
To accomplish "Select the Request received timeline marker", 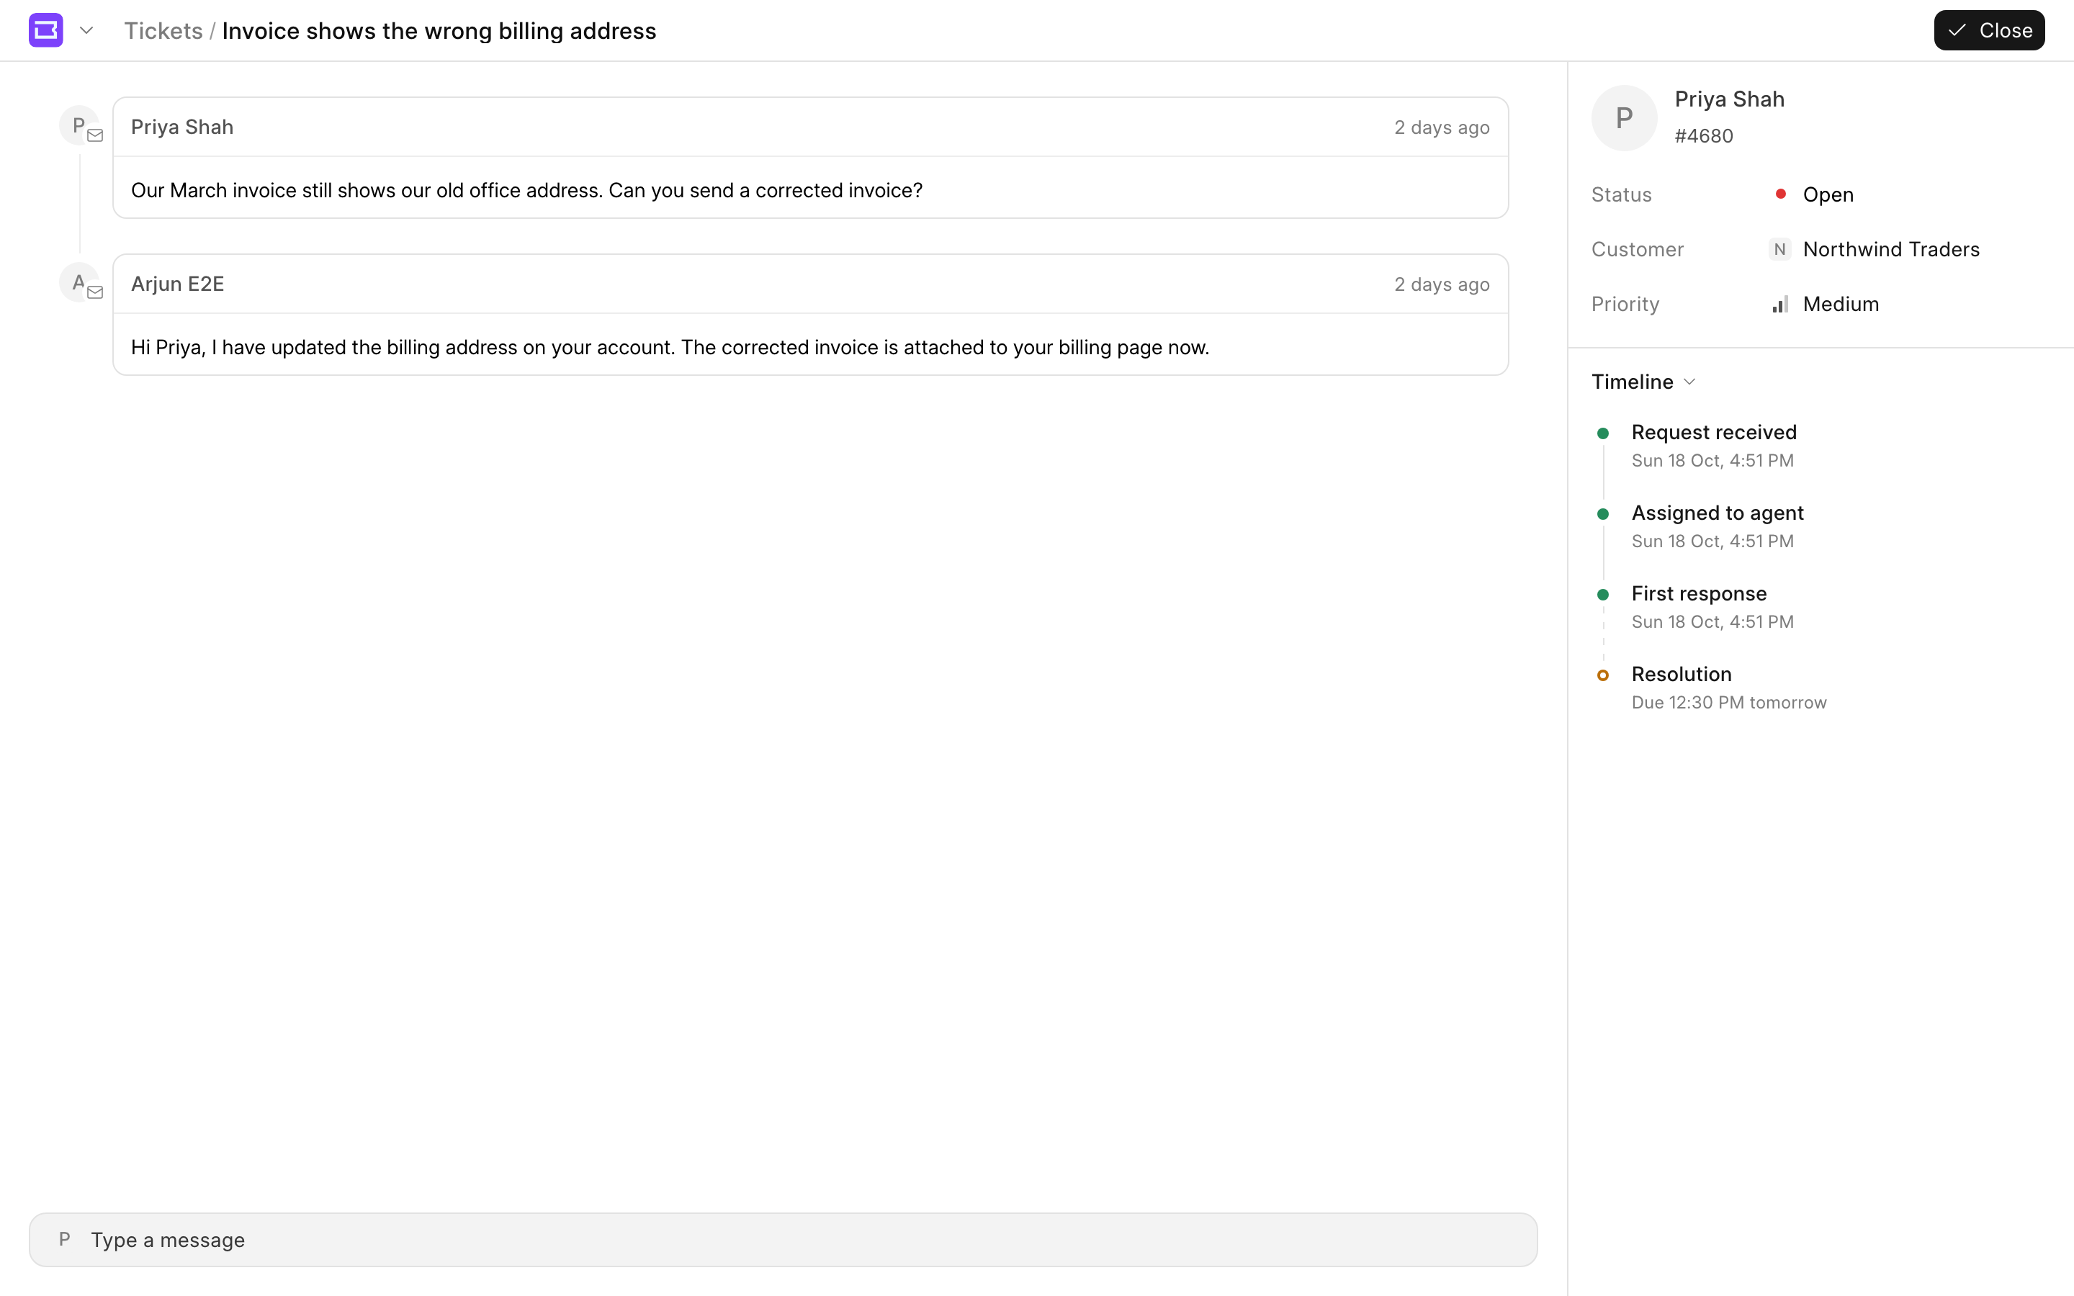I will click(x=1602, y=433).
